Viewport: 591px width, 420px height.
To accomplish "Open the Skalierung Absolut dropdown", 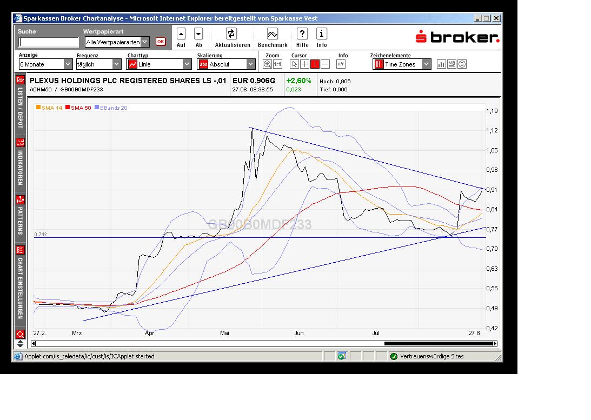I will pyautogui.click(x=226, y=64).
